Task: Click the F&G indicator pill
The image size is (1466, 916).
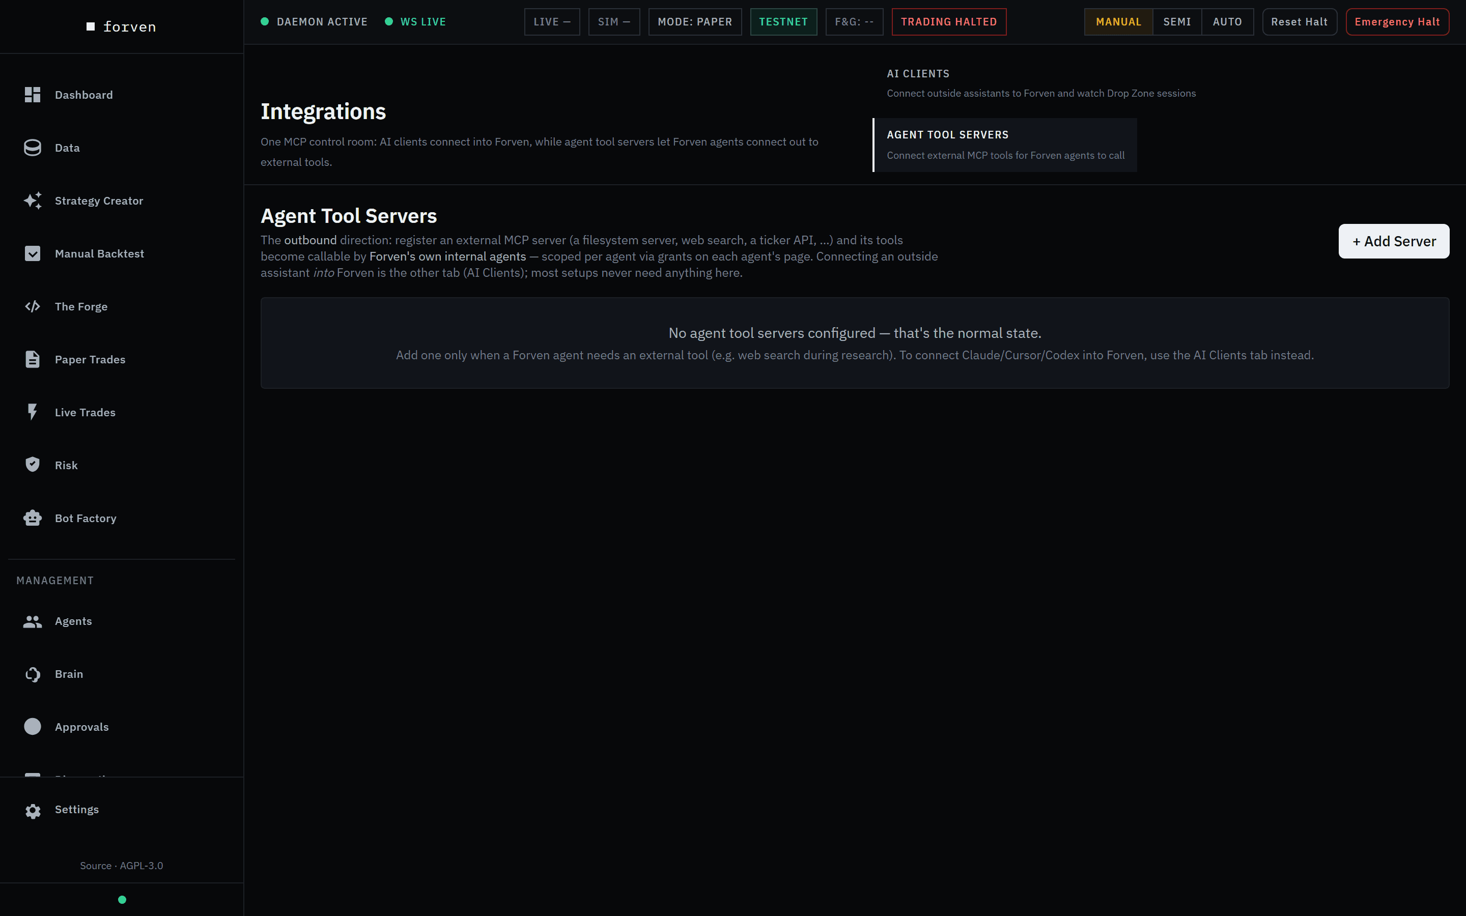Action: click(x=854, y=22)
